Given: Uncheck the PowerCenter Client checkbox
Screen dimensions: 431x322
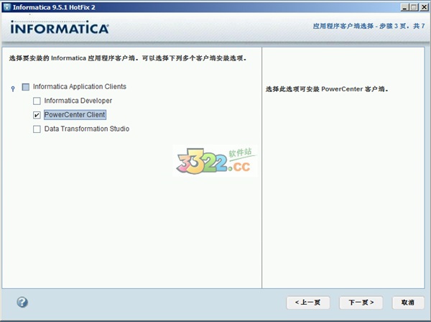Looking at the screenshot, I should [x=37, y=115].
